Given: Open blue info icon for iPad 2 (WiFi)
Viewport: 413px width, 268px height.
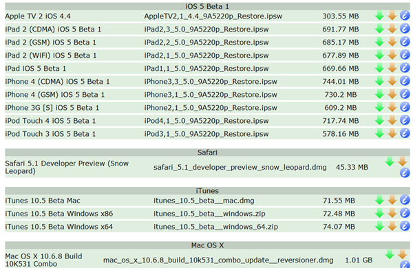Looking at the screenshot, I should [405, 55].
